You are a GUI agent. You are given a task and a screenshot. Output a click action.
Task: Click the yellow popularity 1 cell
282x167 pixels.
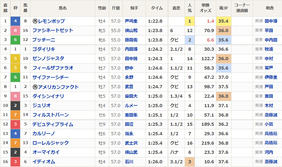[x=190, y=21]
